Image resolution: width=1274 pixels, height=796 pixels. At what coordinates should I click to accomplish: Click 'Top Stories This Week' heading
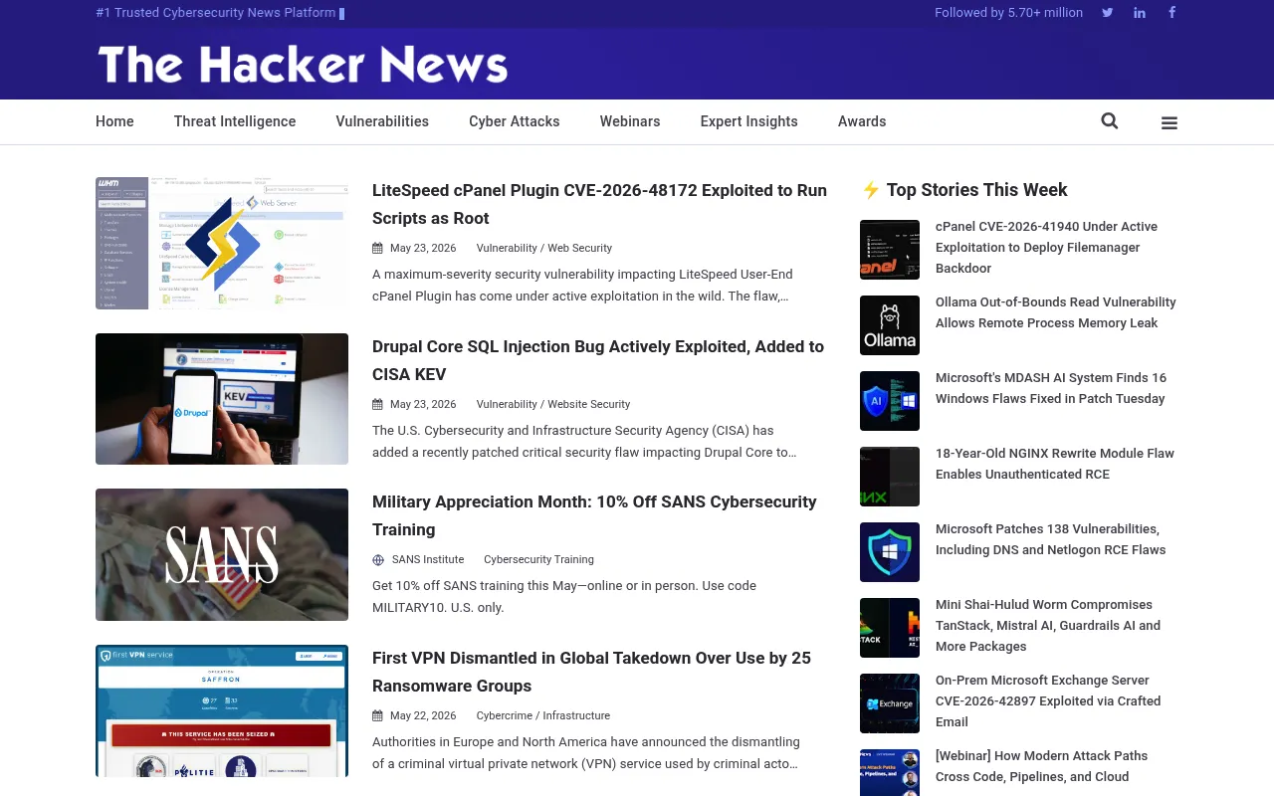pyautogui.click(x=977, y=190)
